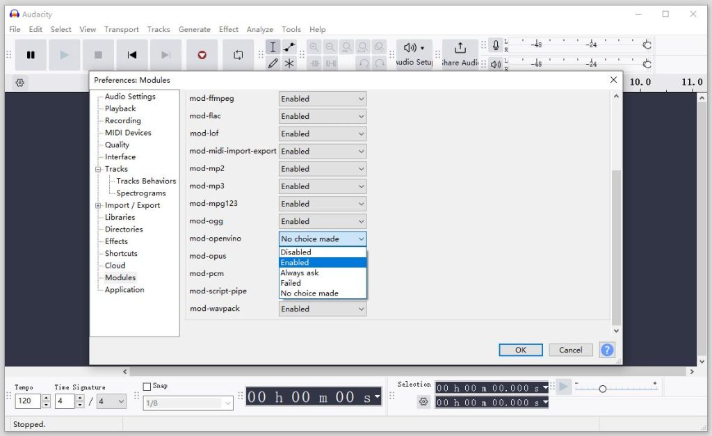Image resolution: width=712 pixels, height=436 pixels.
Task: Choose Disabled in the dropdown list
Action: pos(323,252)
